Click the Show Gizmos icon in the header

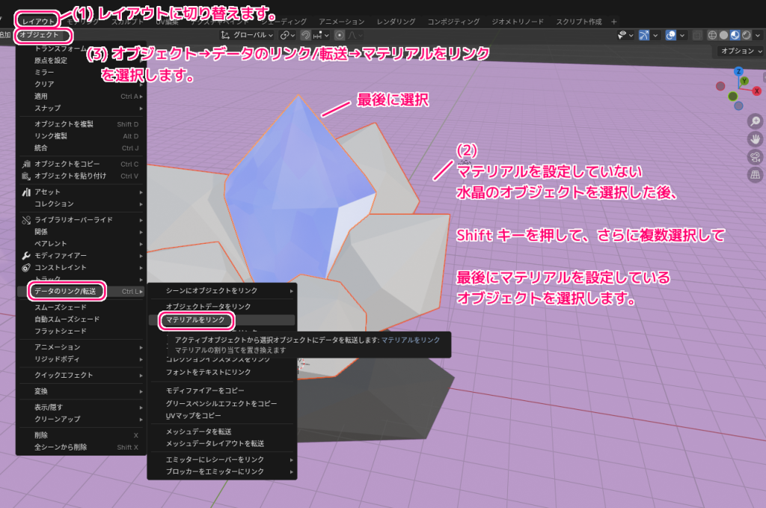[x=644, y=35]
